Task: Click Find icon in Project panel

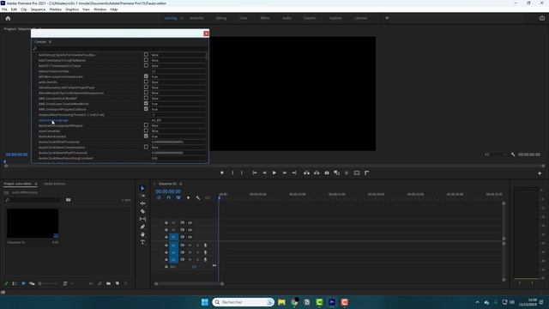Action: coord(100,283)
